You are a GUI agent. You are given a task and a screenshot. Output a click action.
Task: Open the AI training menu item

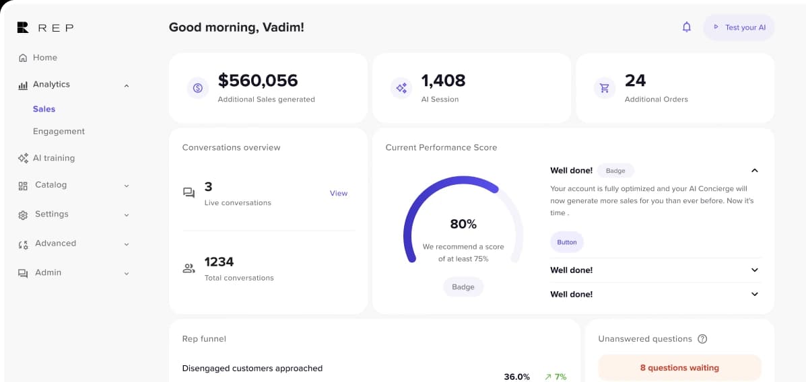53,158
